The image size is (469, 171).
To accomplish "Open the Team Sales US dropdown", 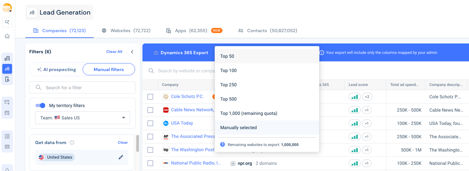I will point(83,118).
